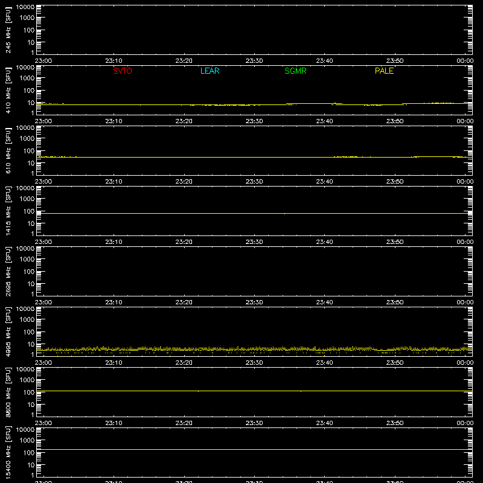Click 00:00 time label under 610 MHz plot
Image resolution: width=483 pixels, height=483 pixels.
tap(465, 182)
